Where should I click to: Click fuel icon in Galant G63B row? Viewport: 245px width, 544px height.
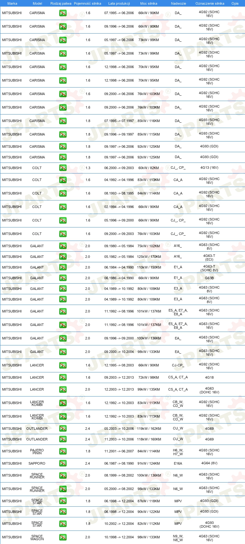coord(63,278)
